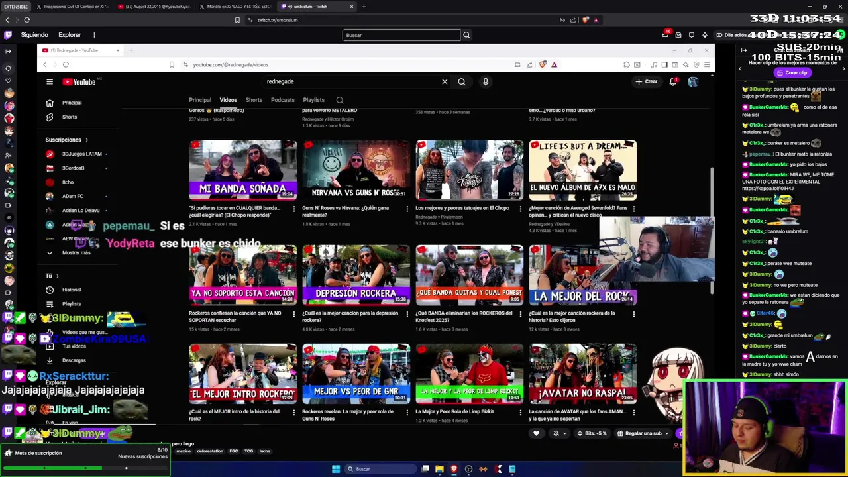Open LA MEJOR DEL ROCK video thumbnail
This screenshot has width=848, height=477.
tap(583, 275)
